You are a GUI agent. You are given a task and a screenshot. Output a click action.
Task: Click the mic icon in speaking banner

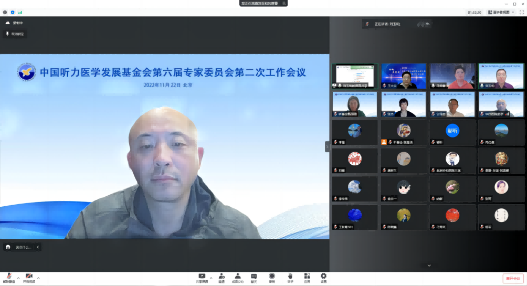(x=367, y=24)
